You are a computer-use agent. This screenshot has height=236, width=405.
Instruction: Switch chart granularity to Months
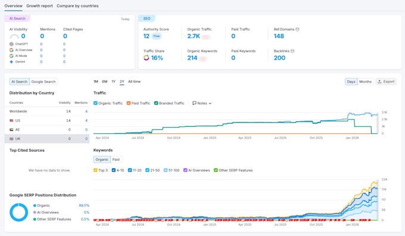[x=365, y=81]
